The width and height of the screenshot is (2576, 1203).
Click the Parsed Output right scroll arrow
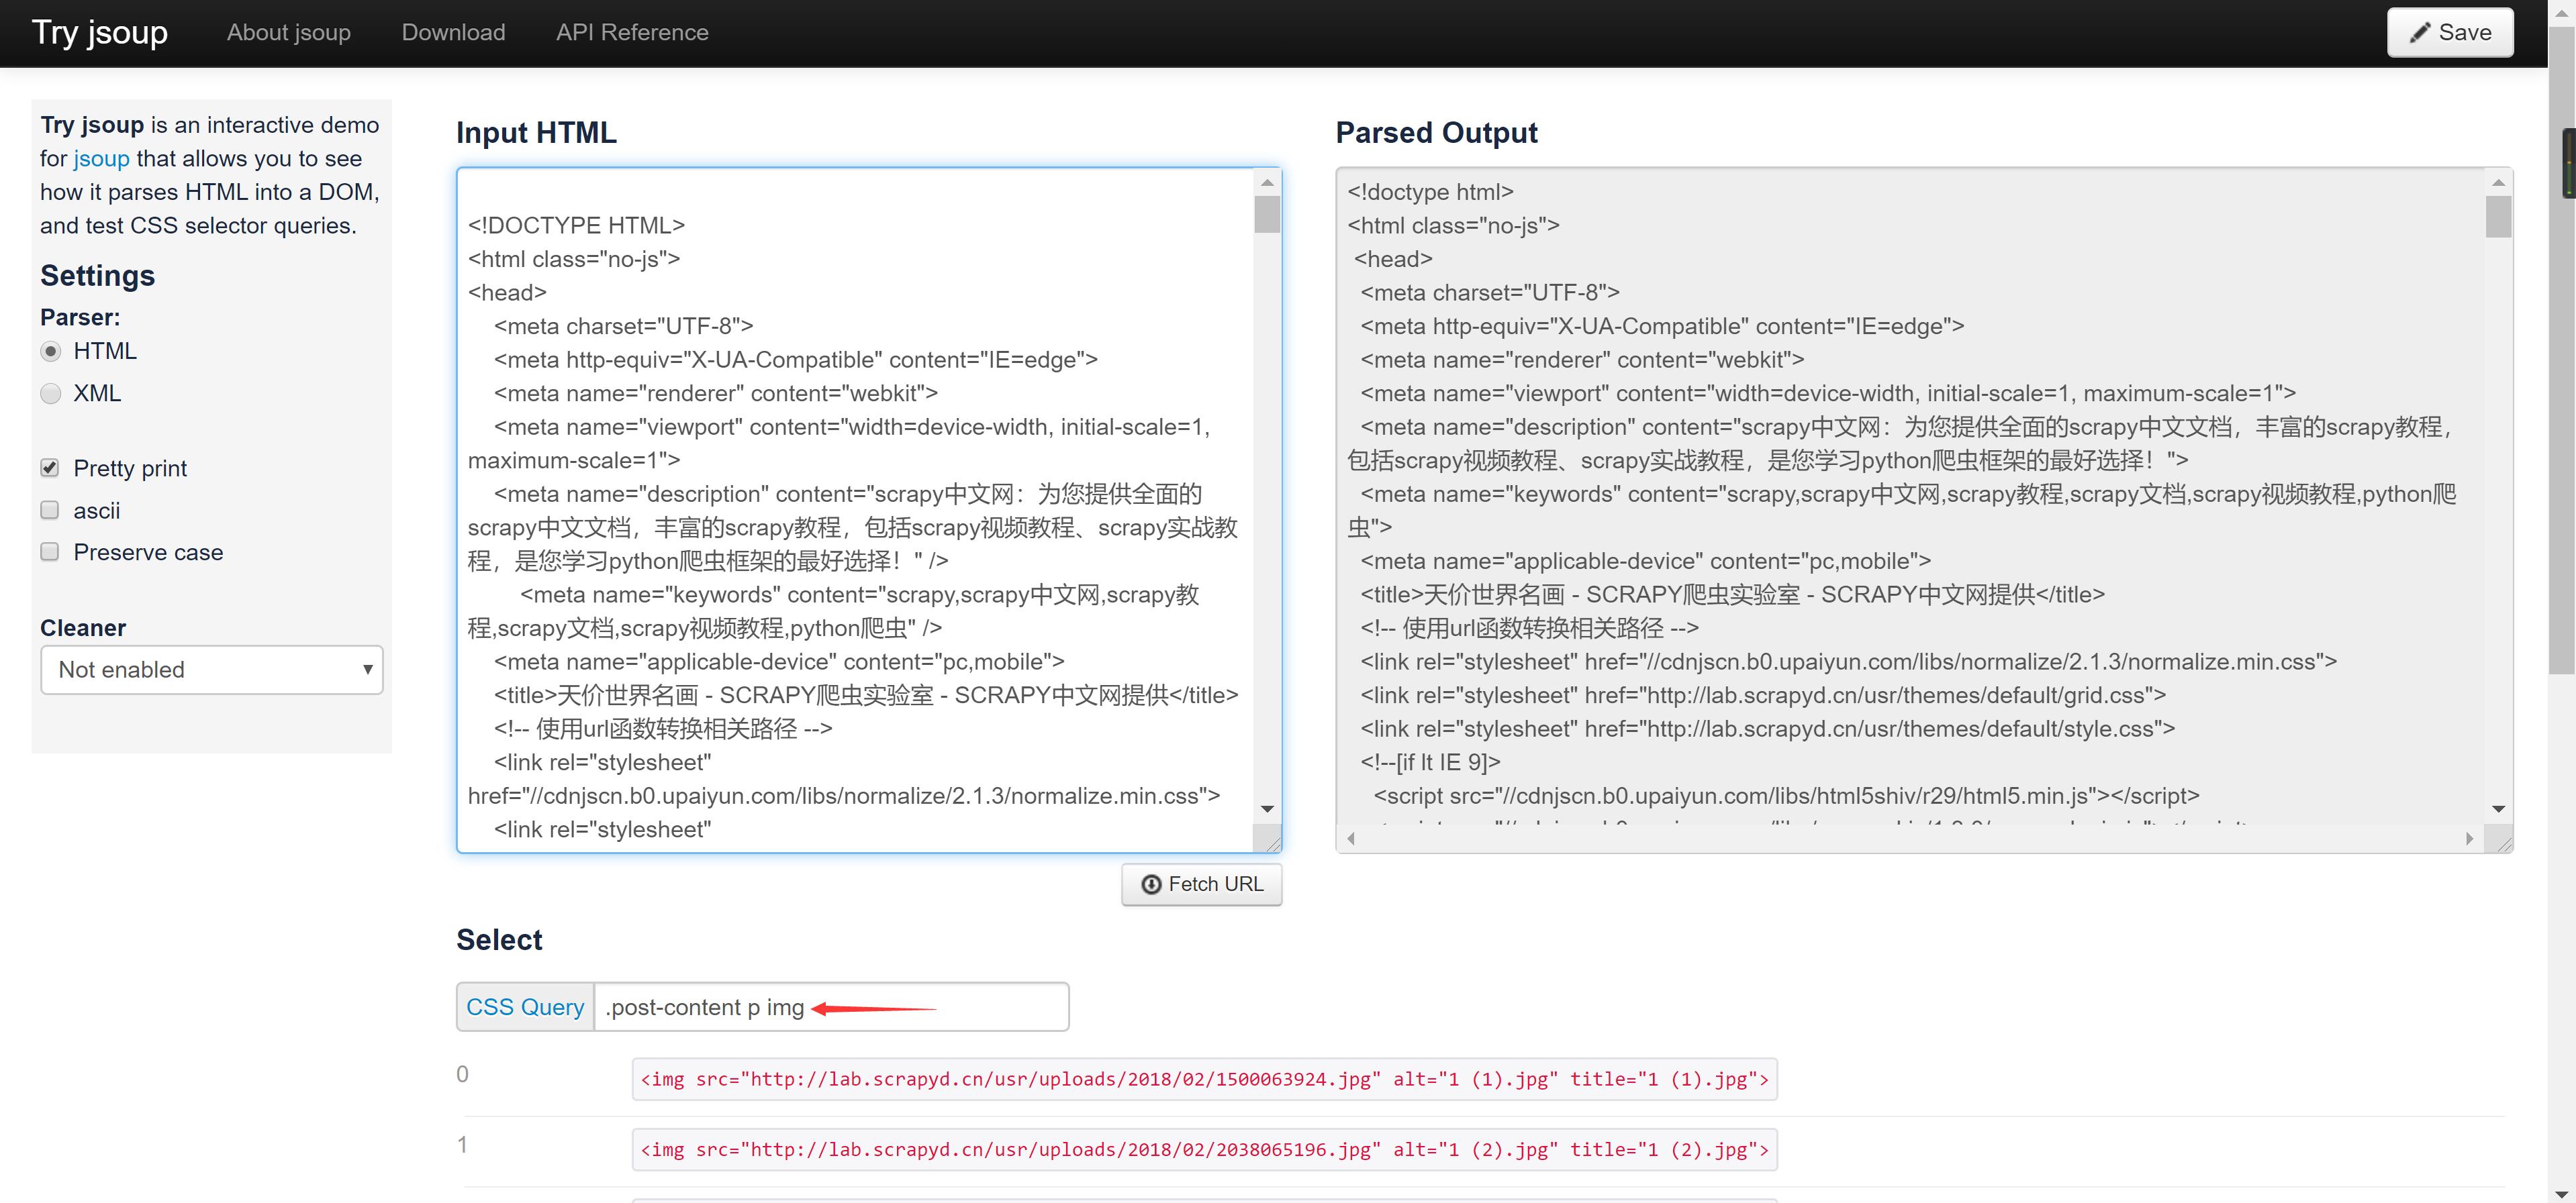[x=2469, y=838]
